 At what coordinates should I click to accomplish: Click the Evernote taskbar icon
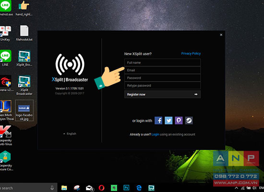(114, 188)
